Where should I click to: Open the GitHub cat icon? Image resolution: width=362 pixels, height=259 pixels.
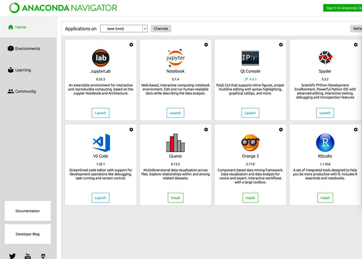[x=43, y=256]
